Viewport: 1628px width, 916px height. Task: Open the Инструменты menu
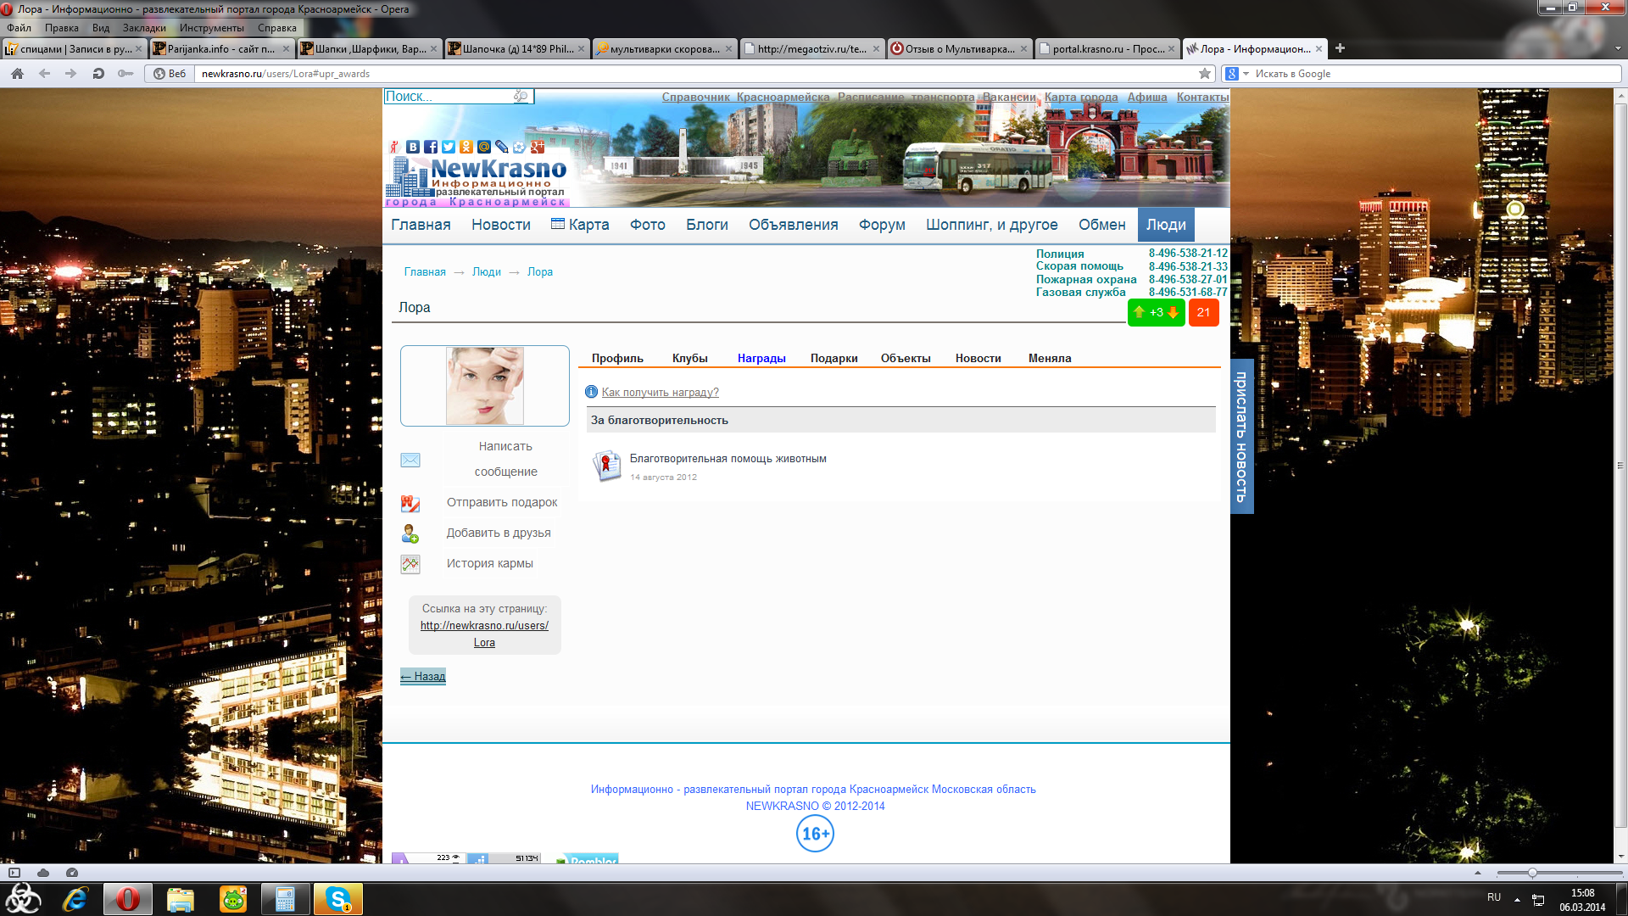[212, 28]
